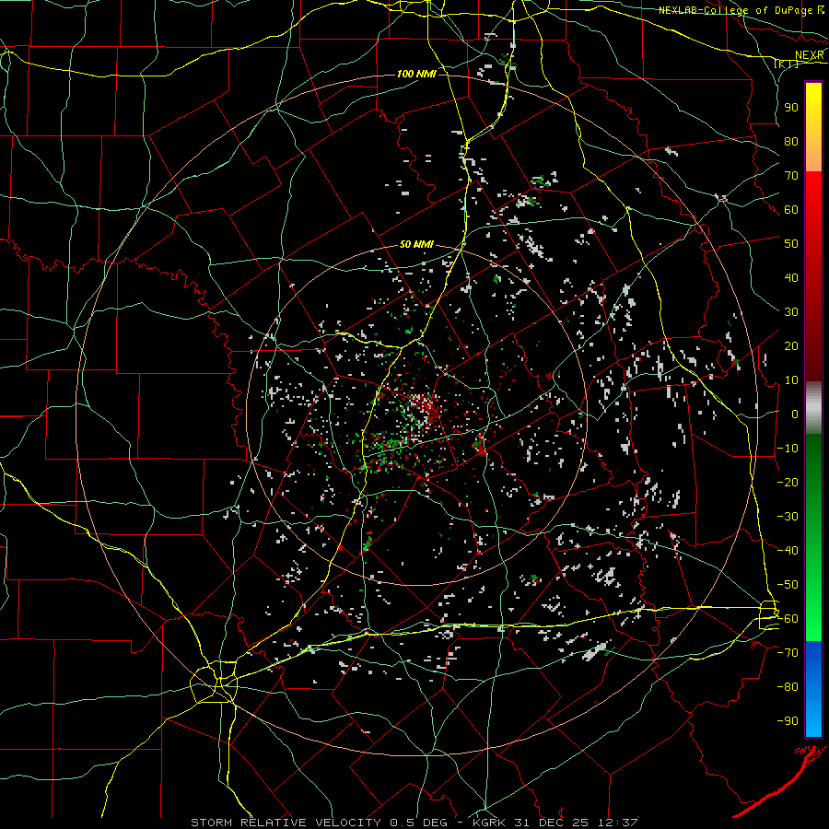829x829 pixels.
Task: Click the gray zero-velocity color bar segment
Action: (813, 408)
